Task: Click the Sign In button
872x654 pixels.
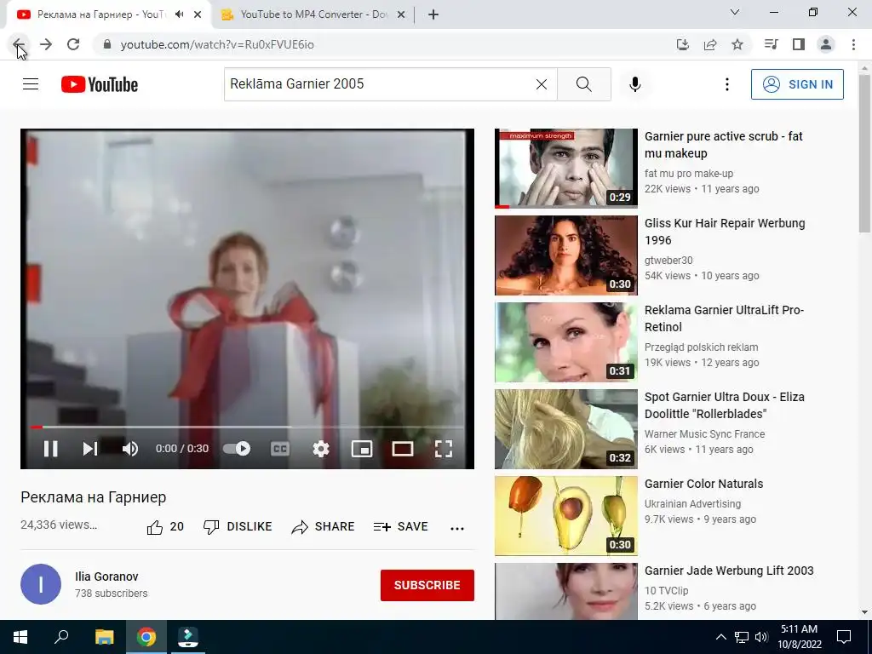Action: pyautogui.click(x=797, y=84)
